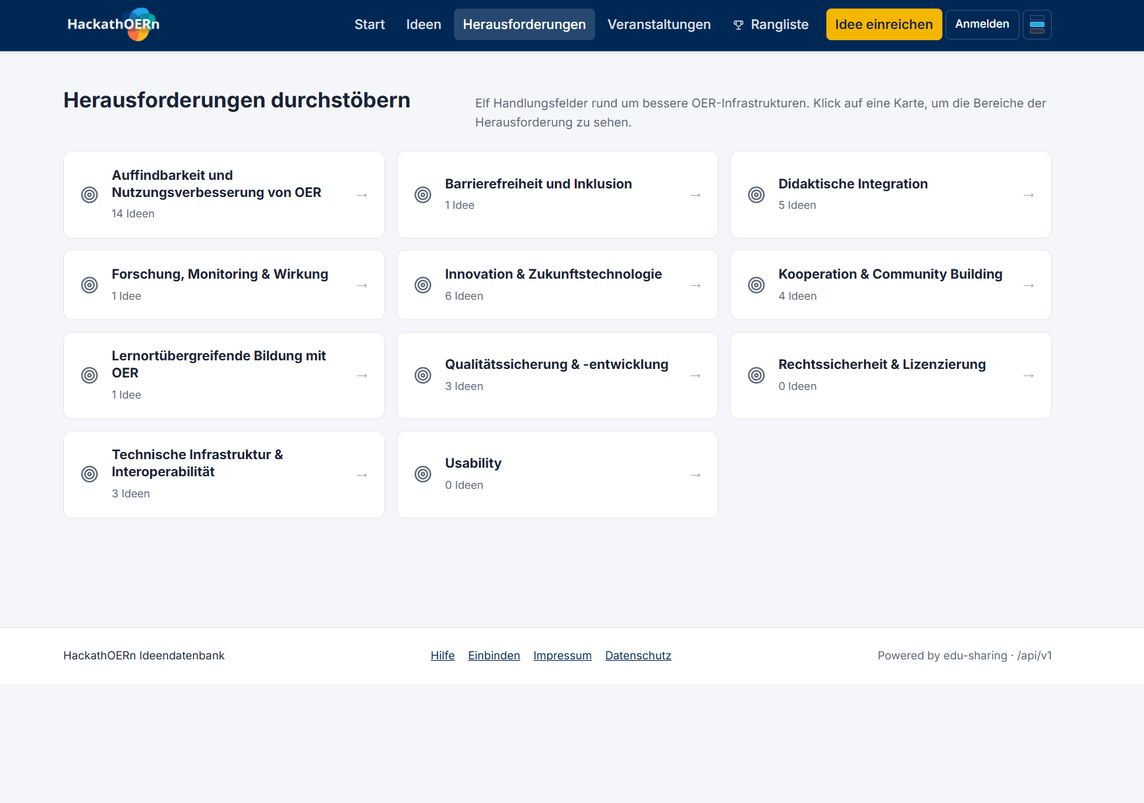The image size is (1144, 803).
Task: Open Kooperation & Community Building title
Action: coord(890,274)
